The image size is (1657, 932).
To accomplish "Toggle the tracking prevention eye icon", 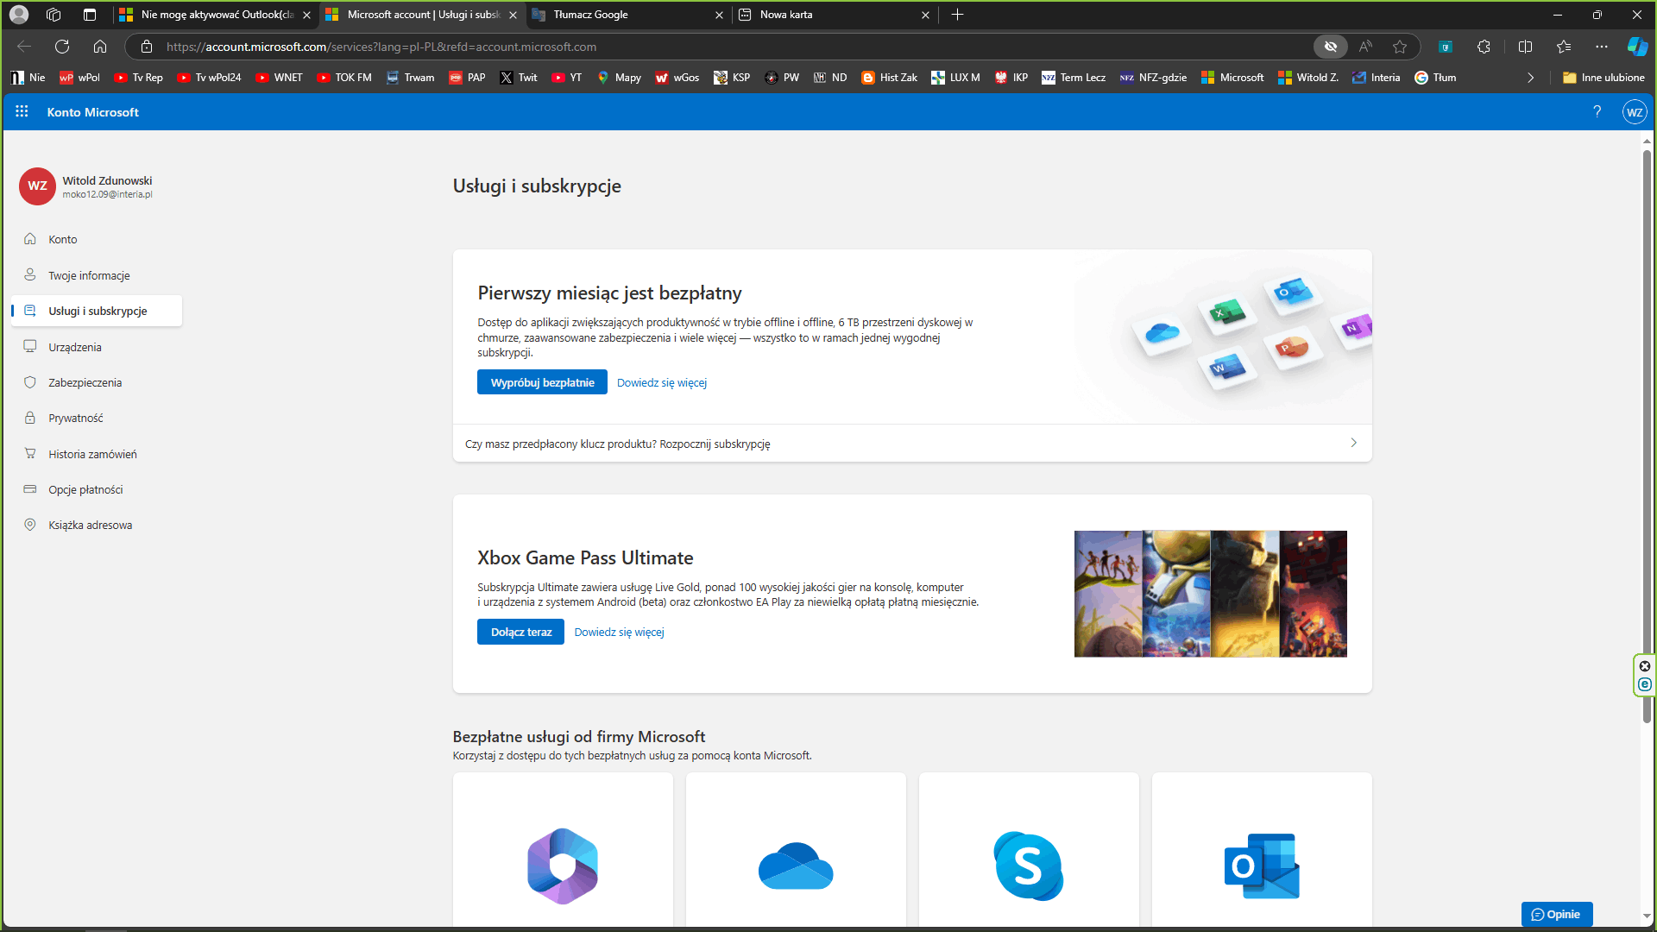I will tap(1330, 47).
